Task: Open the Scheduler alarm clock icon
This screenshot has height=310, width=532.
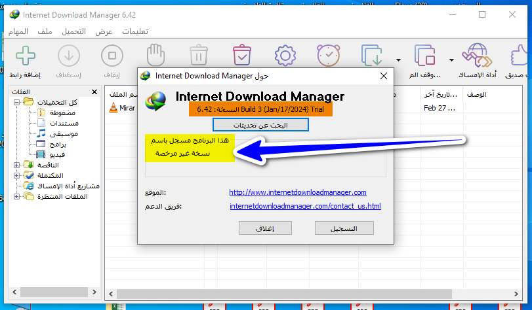Action: point(328,57)
